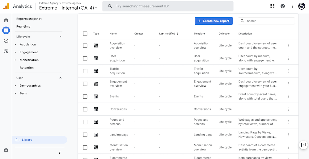Viewport: 309px width, 159px height.
Task: Open more options for Traffic acquisition row
Action: click(288, 71)
